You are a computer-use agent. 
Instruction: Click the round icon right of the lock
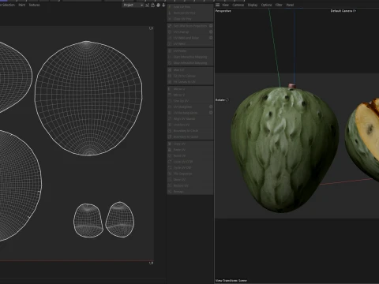[x=158, y=5]
